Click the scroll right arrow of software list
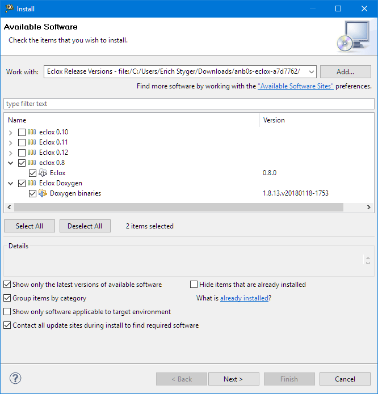This screenshot has width=378, height=394. [x=369, y=207]
